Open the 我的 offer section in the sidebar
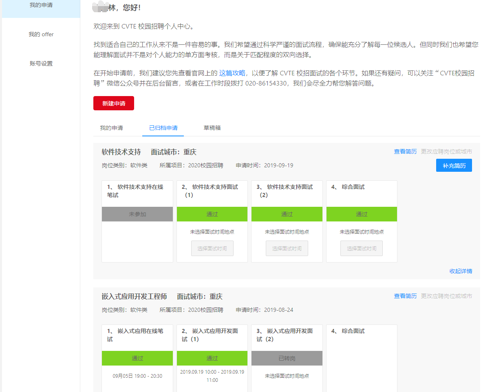Screen dimensions: 492x392 click(41, 34)
